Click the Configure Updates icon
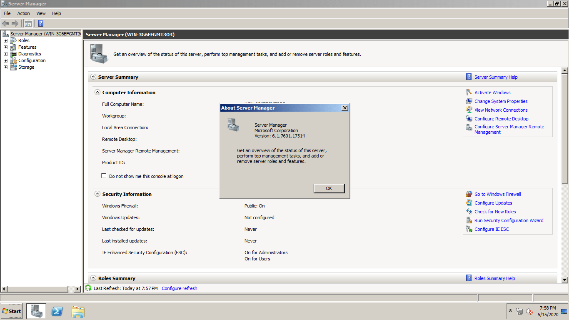Viewport: 569px width, 320px height. 469,203
